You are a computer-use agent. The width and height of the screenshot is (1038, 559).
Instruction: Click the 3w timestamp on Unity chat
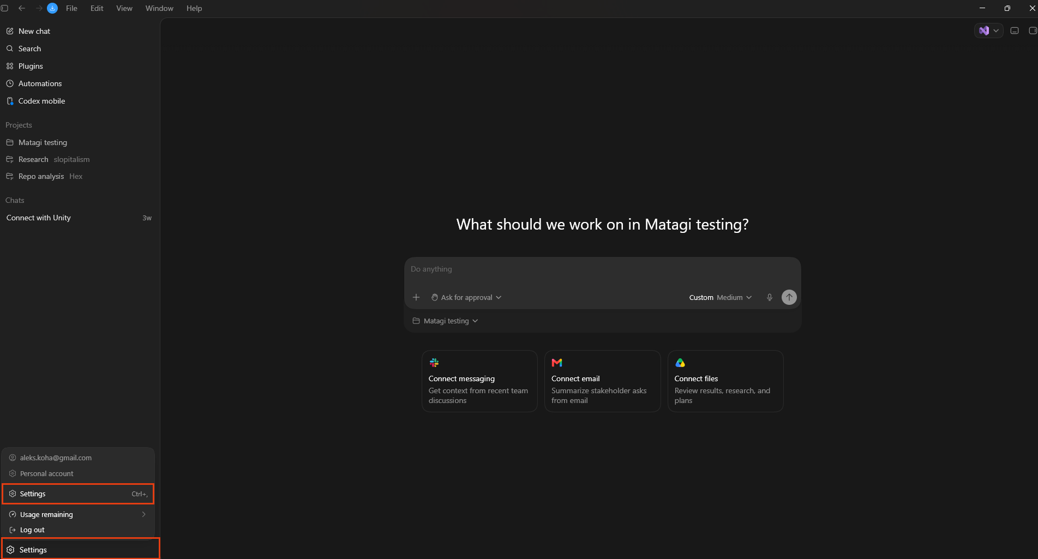pos(147,218)
